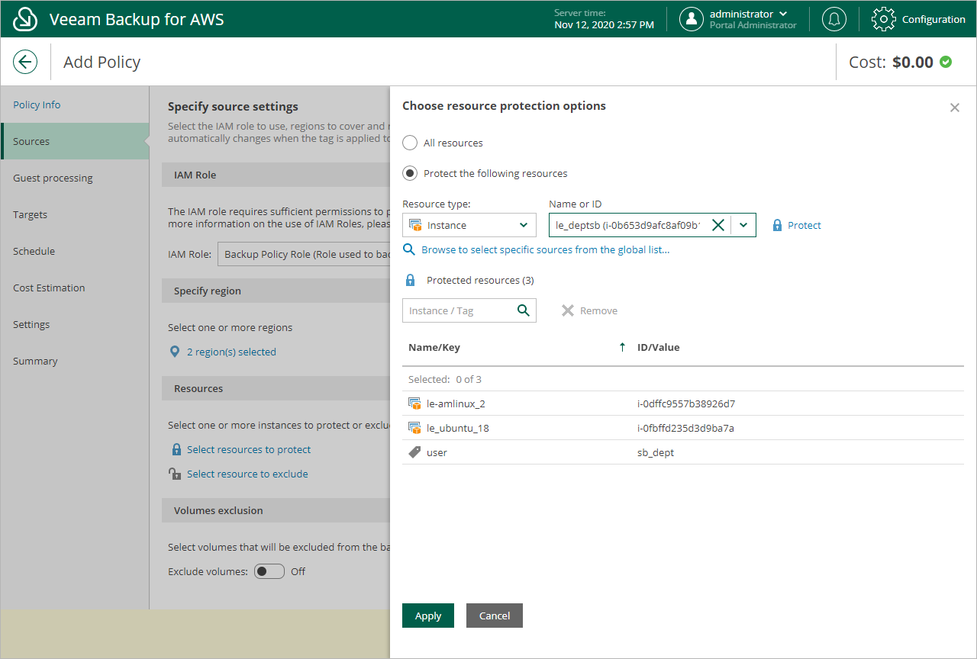The image size is (977, 659).
Task: Expand the Name or ID dropdown arrow
Action: [743, 225]
